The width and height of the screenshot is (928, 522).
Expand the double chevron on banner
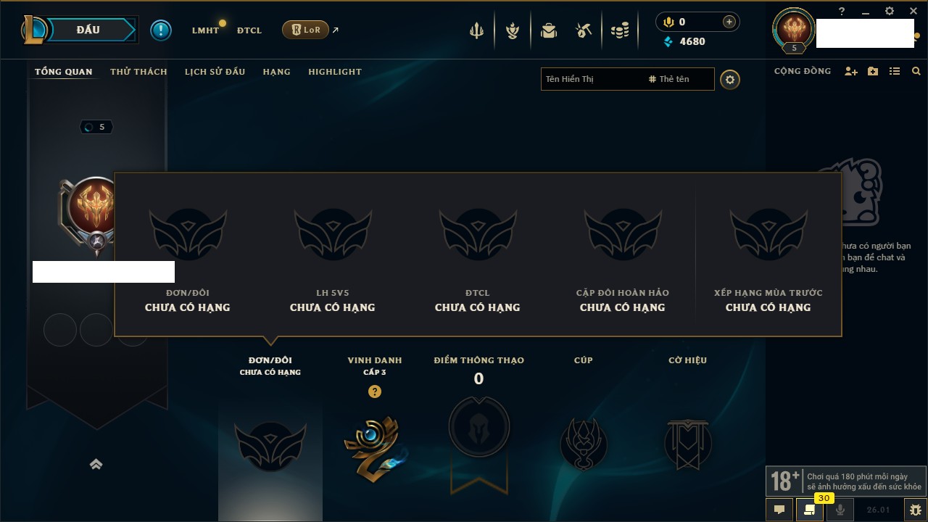(96, 464)
